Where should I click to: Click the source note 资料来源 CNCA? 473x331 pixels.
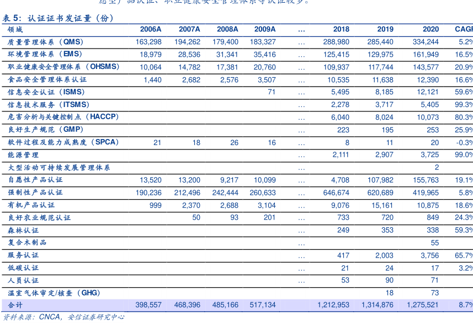point(63,317)
